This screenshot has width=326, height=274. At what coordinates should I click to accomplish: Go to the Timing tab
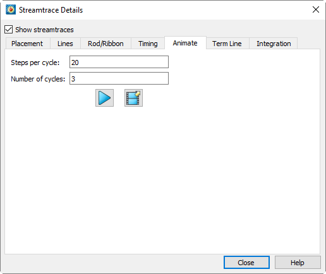click(x=148, y=44)
